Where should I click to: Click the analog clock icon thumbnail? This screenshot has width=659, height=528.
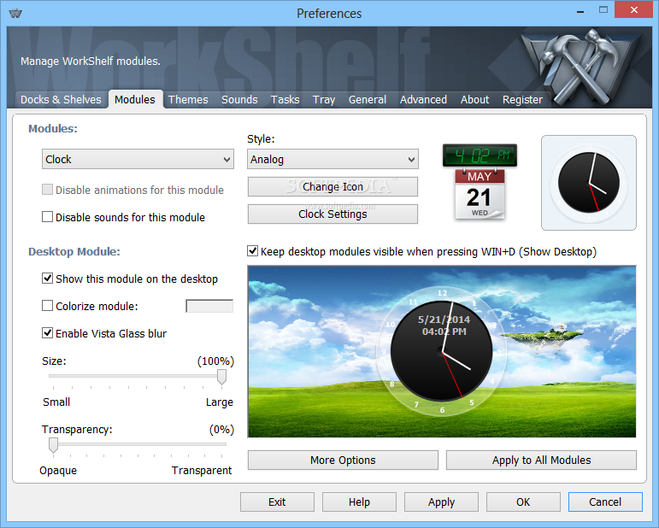click(588, 183)
